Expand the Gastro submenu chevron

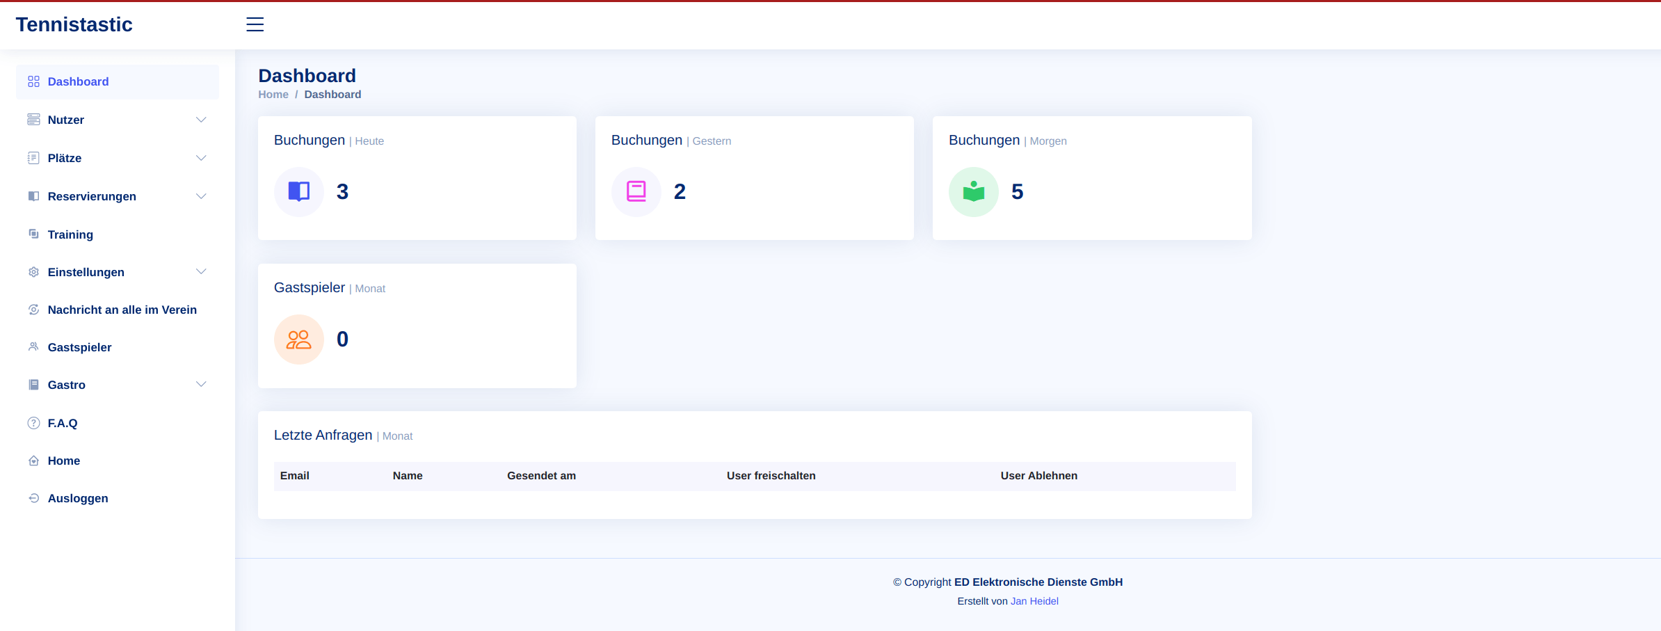click(201, 384)
